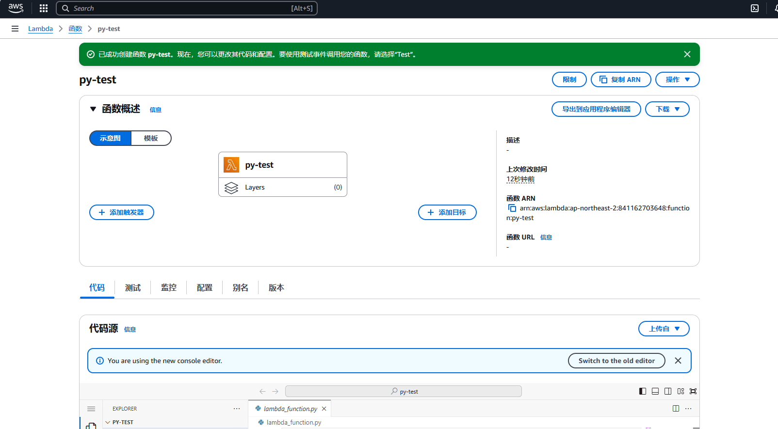Select the 示意图 view toggle
Viewport: 778px width, 429px height.
[x=111, y=138]
